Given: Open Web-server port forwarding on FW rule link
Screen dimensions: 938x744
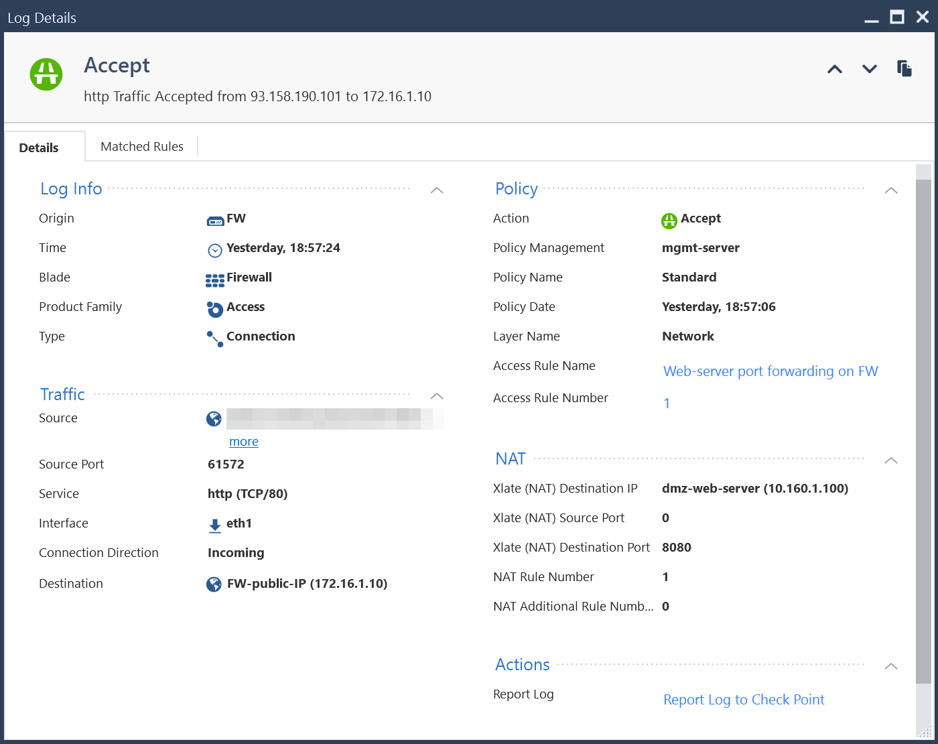Looking at the screenshot, I should [770, 371].
